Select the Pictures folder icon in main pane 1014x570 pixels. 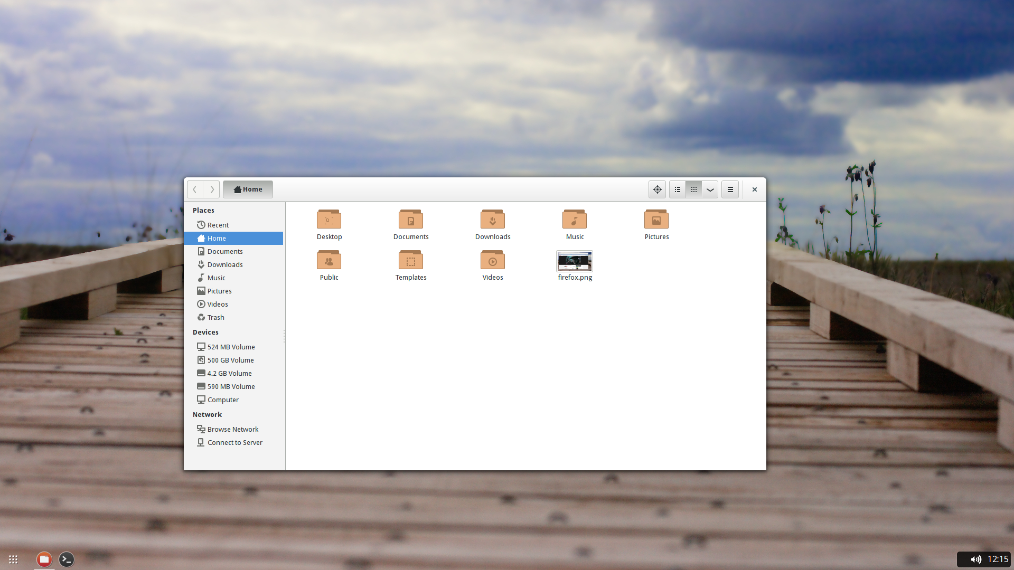[x=656, y=219]
